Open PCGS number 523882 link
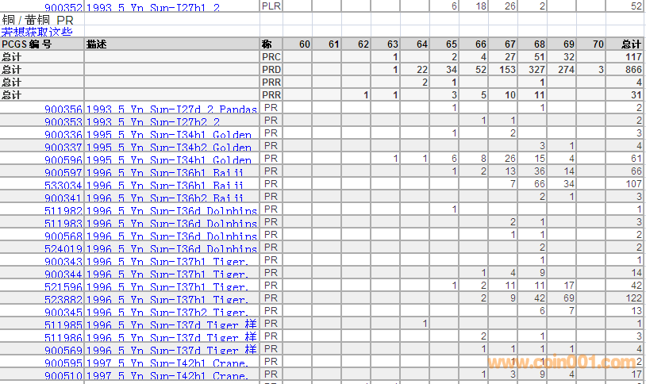The height and width of the screenshot is (384, 646). point(63,299)
